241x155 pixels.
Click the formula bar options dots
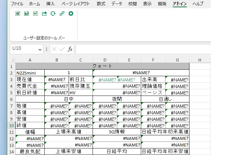[x=46, y=49]
